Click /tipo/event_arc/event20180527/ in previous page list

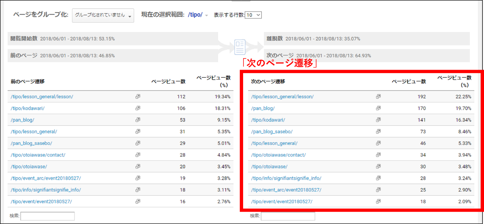click(x=45, y=178)
